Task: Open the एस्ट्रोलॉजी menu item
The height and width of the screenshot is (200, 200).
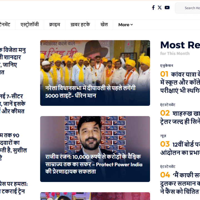Action: click(x=30, y=25)
